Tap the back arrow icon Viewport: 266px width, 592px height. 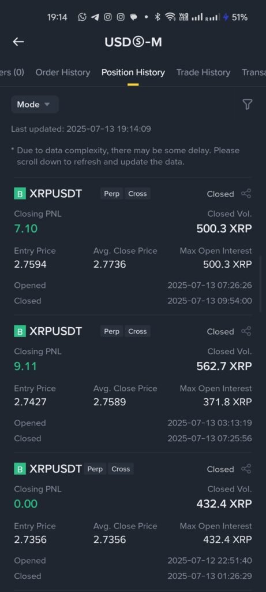[18, 42]
